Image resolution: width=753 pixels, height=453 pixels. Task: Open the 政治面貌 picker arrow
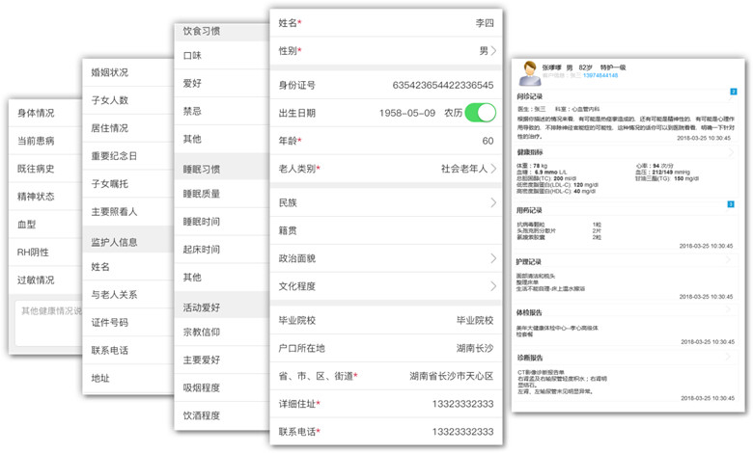point(493,258)
